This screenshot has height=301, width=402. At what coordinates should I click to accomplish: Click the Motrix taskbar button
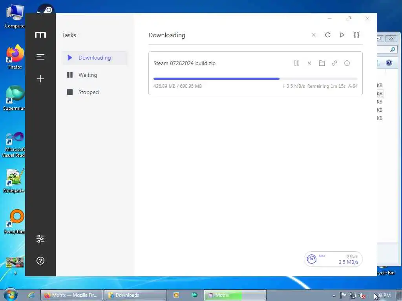click(235, 295)
